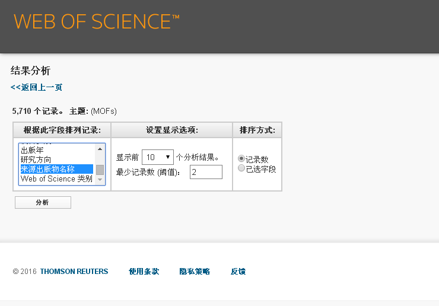Go back via <<返回上一页 link
439x306 pixels.
pos(36,87)
